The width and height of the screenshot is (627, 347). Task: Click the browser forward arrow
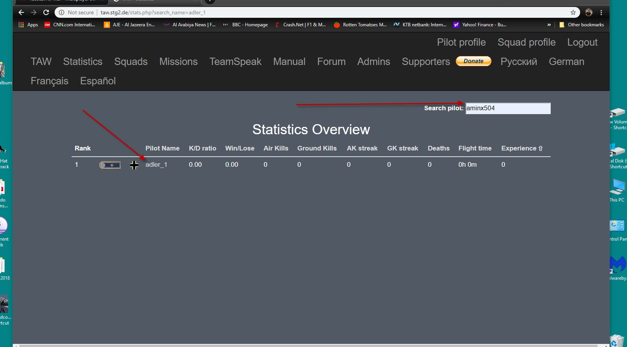(34, 12)
